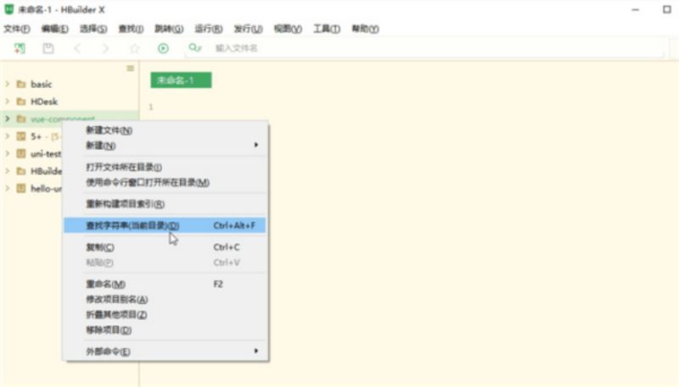
Task: Click the green run button icon
Action: [x=163, y=48]
